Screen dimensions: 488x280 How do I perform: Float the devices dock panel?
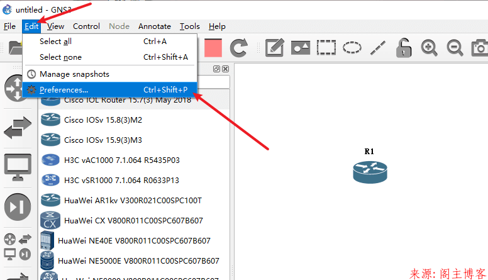(x=216, y=69)
